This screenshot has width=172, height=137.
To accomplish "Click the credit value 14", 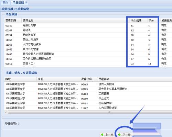I will click(150, 64).
